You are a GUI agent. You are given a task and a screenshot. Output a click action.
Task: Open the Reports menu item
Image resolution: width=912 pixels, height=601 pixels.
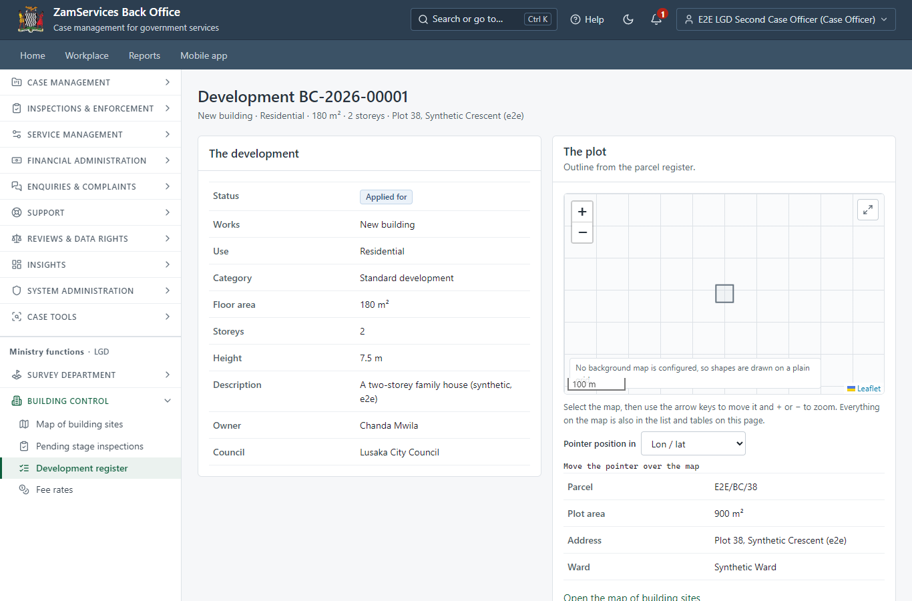point(144,55)
